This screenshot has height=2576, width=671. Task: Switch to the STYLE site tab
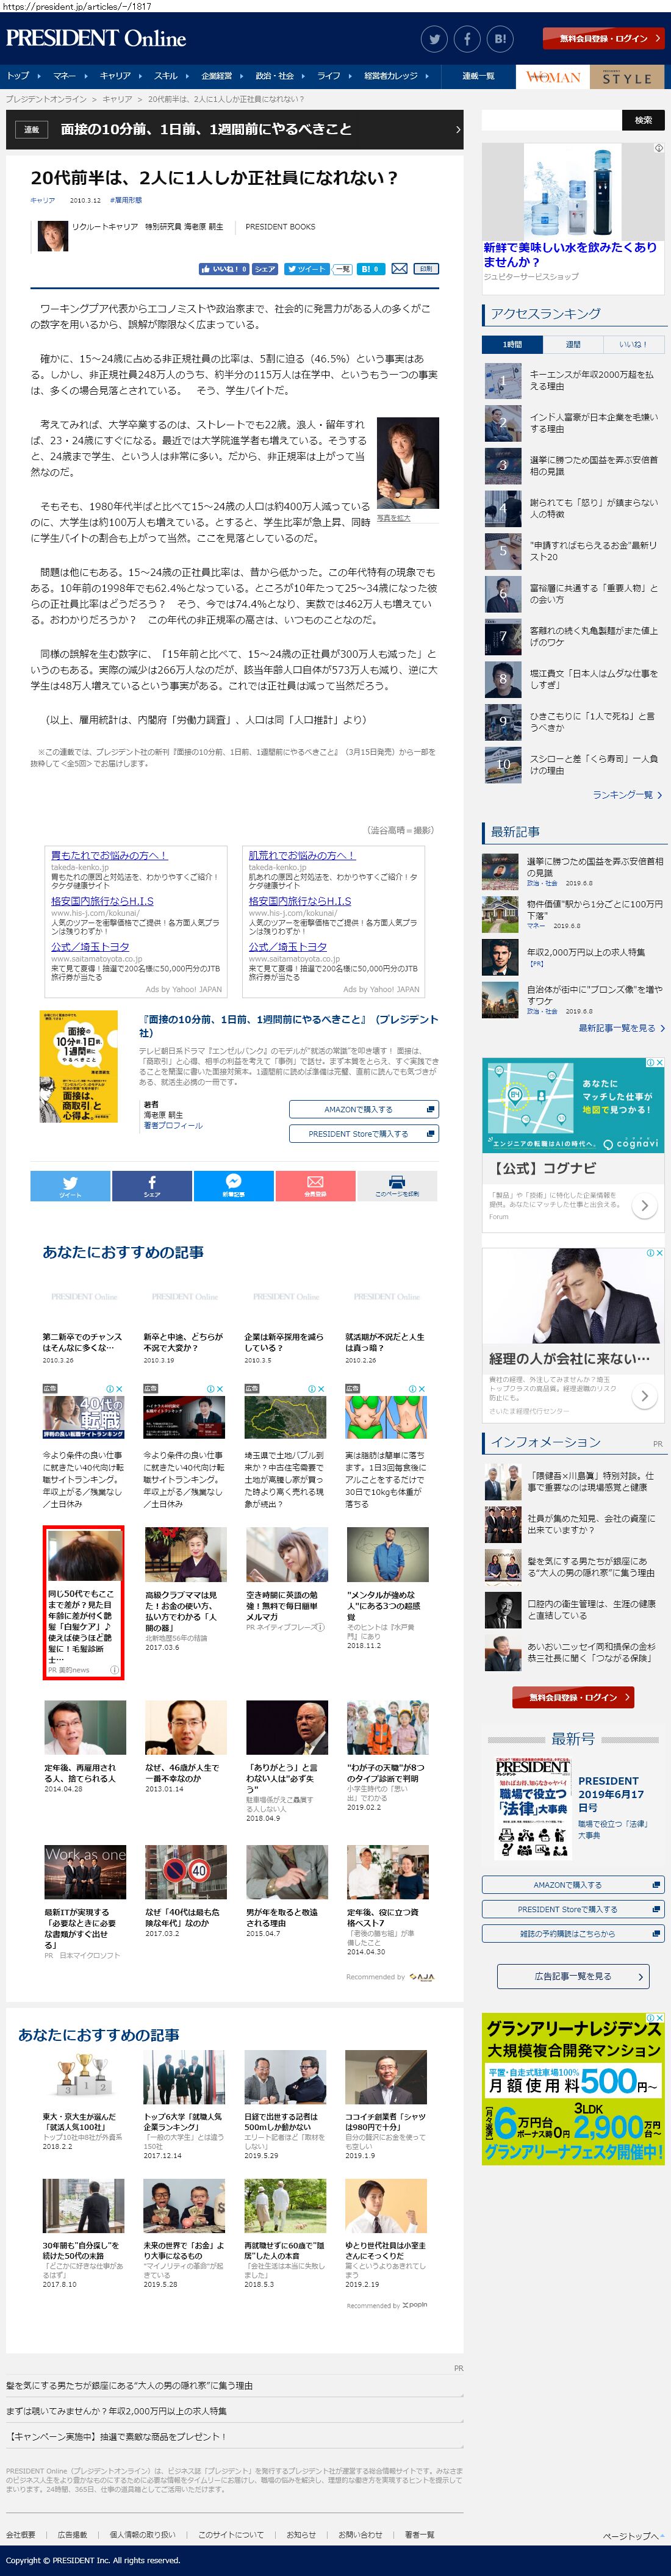click(628, 77)
